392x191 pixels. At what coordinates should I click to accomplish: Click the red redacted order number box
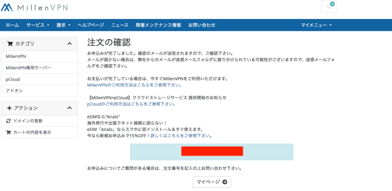point(212,151)
